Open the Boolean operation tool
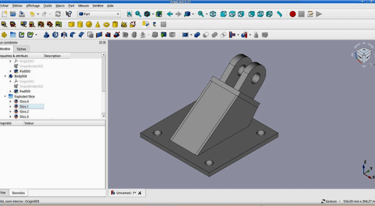375x206 pixels. click(197, 35)
